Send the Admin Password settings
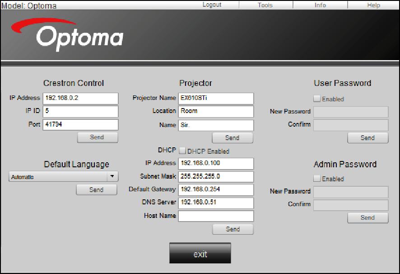 coord(368,218)
